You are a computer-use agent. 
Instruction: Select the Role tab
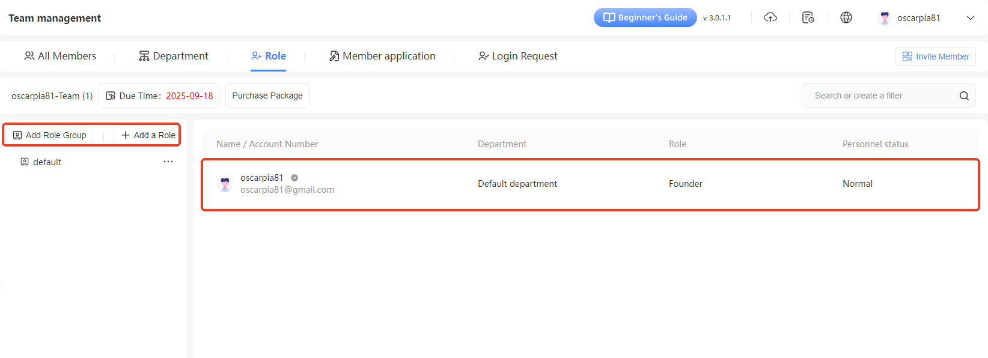click(269, 56)
